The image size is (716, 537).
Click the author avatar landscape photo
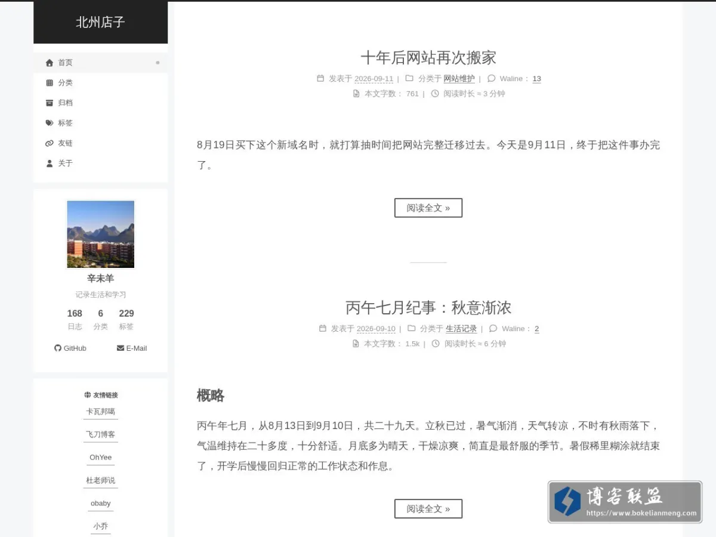click(101, 234)
